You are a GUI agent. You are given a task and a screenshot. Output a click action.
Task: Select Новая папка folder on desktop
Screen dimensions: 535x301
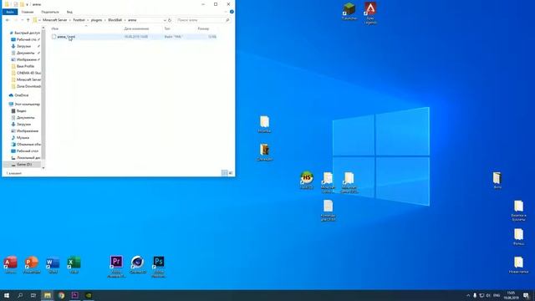tap(518, 265)
